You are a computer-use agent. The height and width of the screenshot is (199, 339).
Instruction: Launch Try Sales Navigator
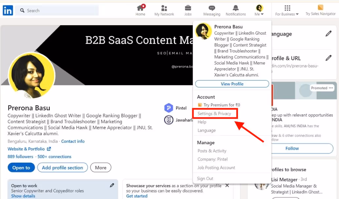320,10
